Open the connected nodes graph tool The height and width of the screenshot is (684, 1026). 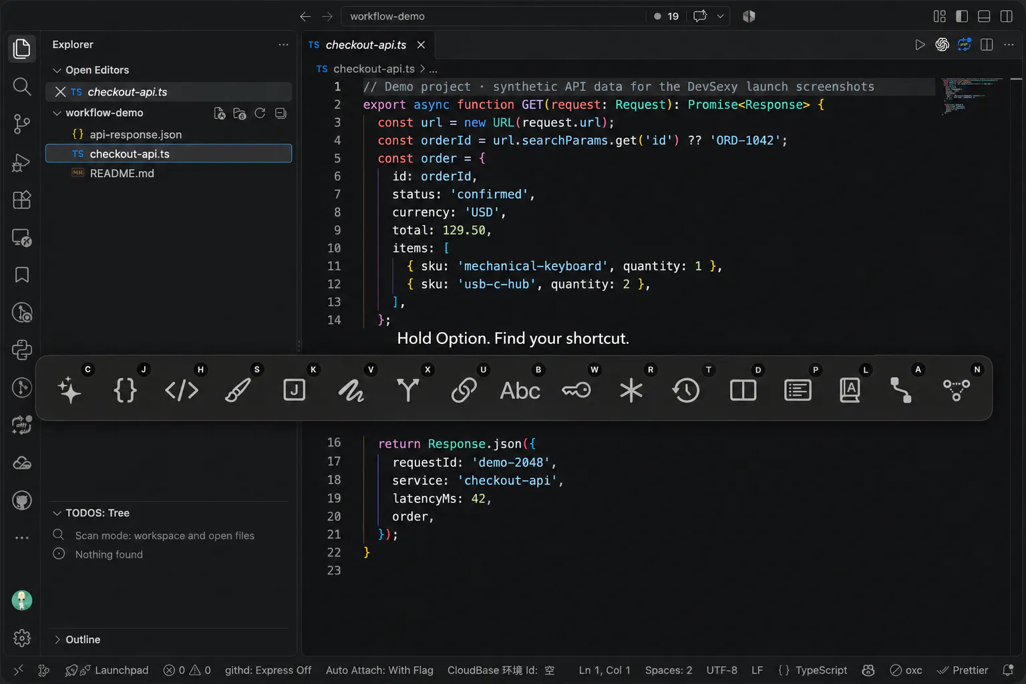pyautogui.click(x=957, y=390)
